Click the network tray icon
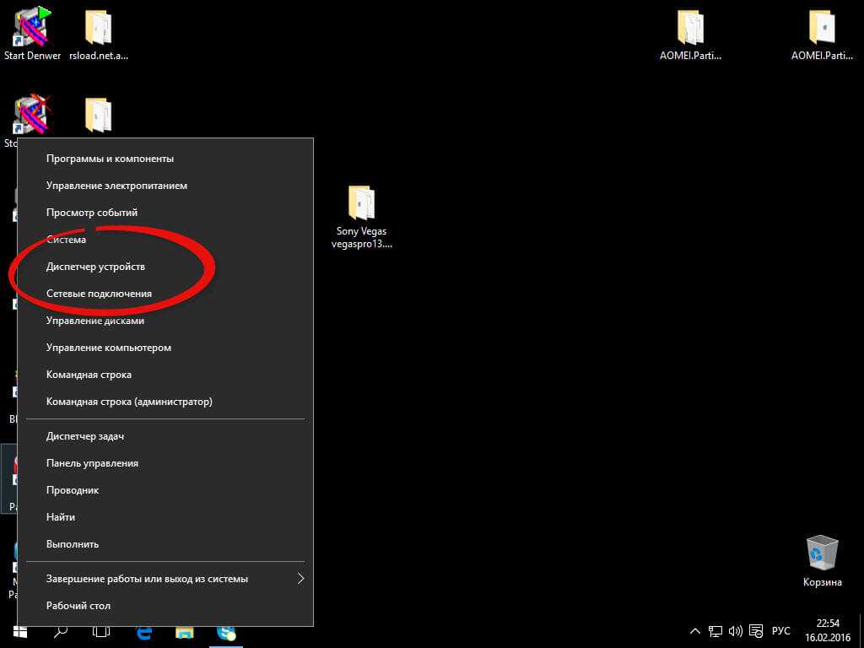864x648 pixels. 715,631
